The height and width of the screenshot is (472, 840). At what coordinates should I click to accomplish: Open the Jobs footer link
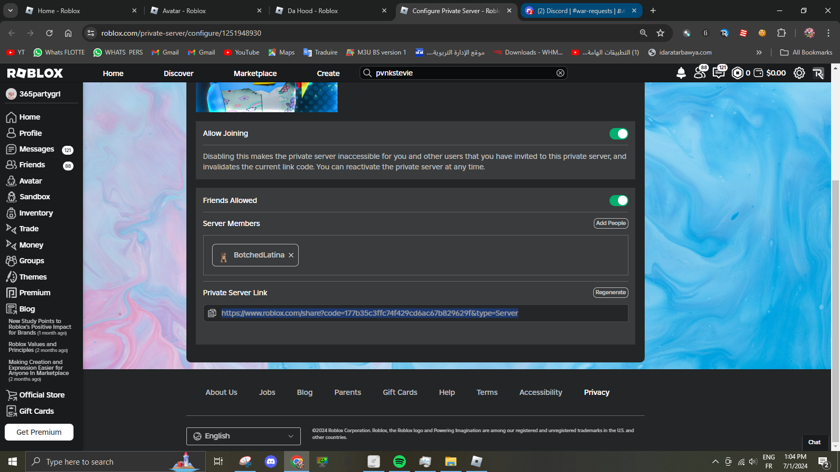(x=267, y=392)
